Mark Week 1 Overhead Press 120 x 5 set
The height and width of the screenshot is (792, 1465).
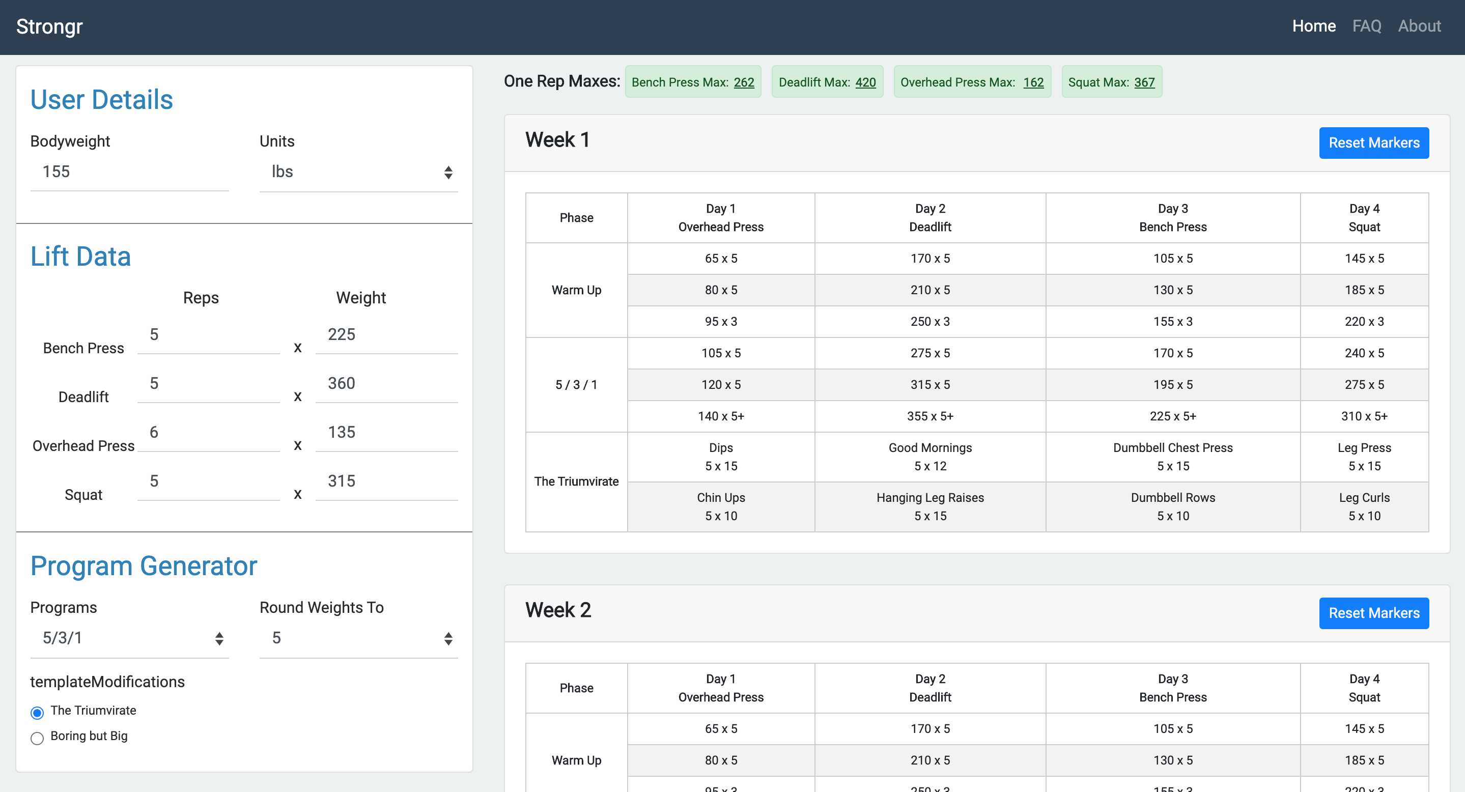[721, 385]
